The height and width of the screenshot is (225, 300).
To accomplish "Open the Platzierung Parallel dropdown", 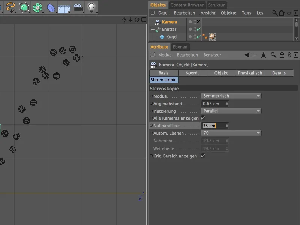I will tap(231, 111).
